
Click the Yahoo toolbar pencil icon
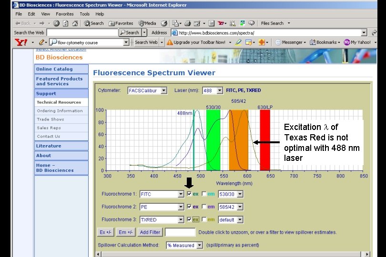click(41, 42)
